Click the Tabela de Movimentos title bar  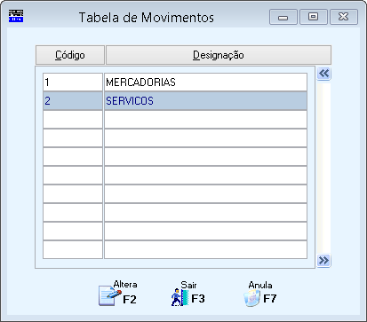click(x=147, y=18)
